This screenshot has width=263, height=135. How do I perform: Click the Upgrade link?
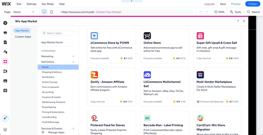[x=209, y=4]
